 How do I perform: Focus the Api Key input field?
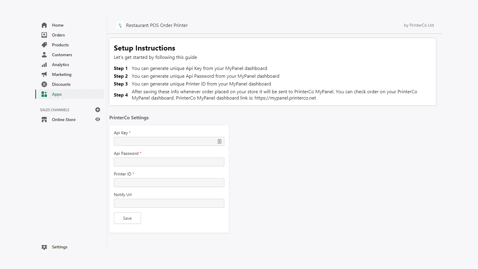(x=169, y=141)
